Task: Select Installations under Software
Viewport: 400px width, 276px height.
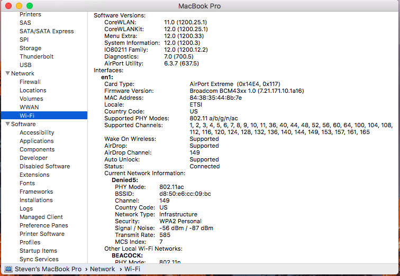Action: point(36,200)
